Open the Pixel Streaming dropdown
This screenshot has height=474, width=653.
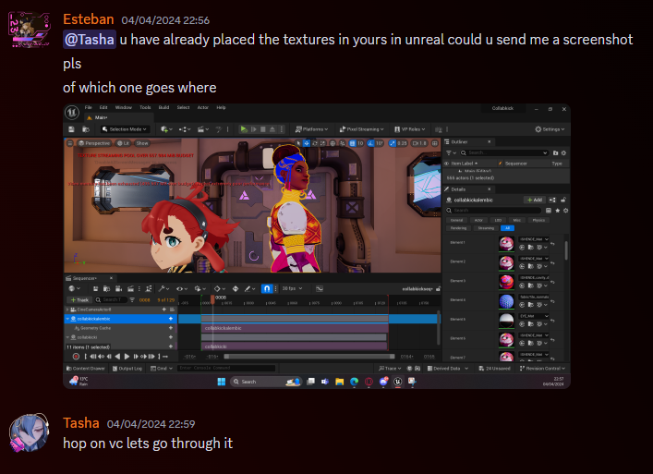click(361, 129)
